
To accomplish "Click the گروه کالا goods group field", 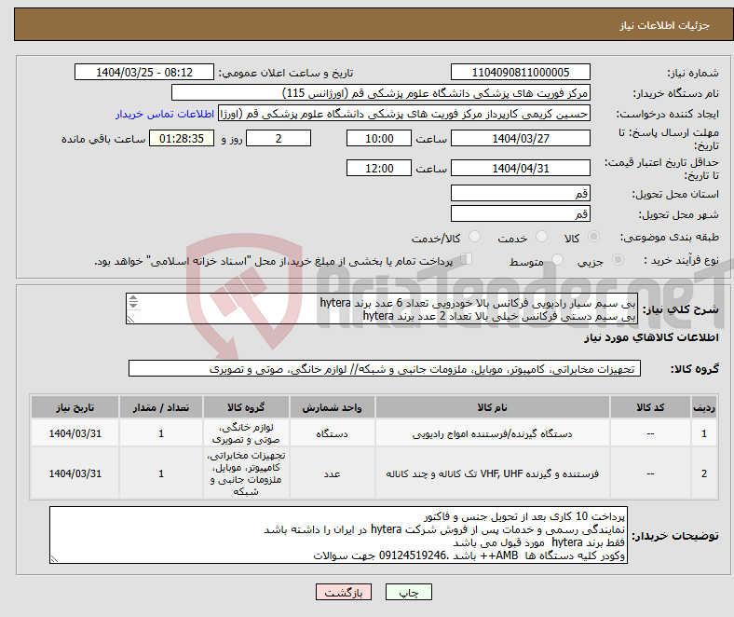I will tap(385, 369).
